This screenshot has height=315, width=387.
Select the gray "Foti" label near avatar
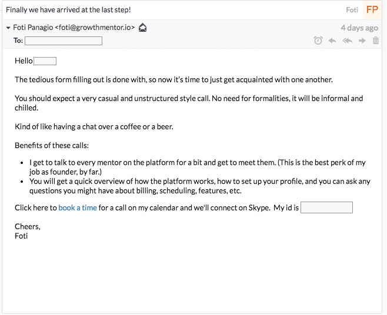(352, 10)
